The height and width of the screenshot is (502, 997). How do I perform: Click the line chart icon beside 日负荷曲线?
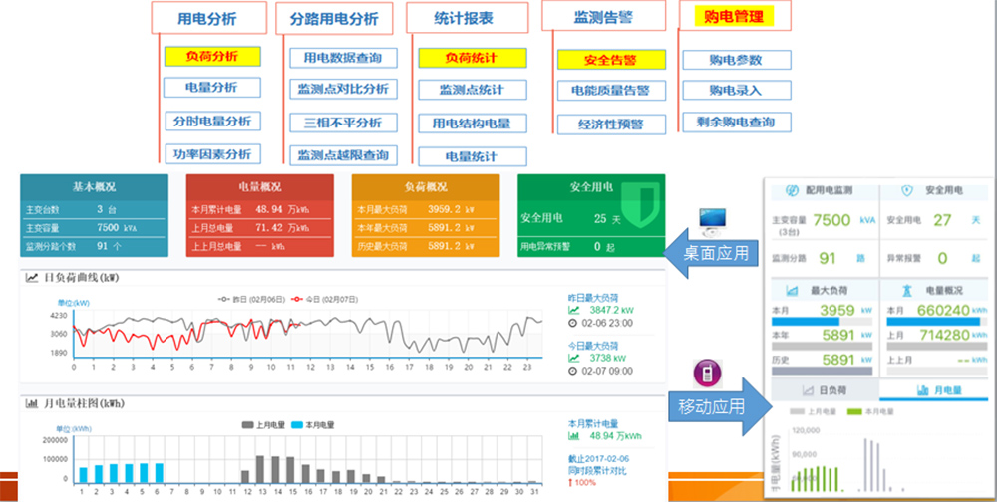point(31,278)
